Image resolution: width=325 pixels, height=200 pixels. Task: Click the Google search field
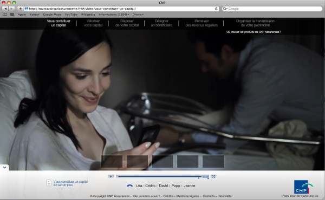pos(272,9)
